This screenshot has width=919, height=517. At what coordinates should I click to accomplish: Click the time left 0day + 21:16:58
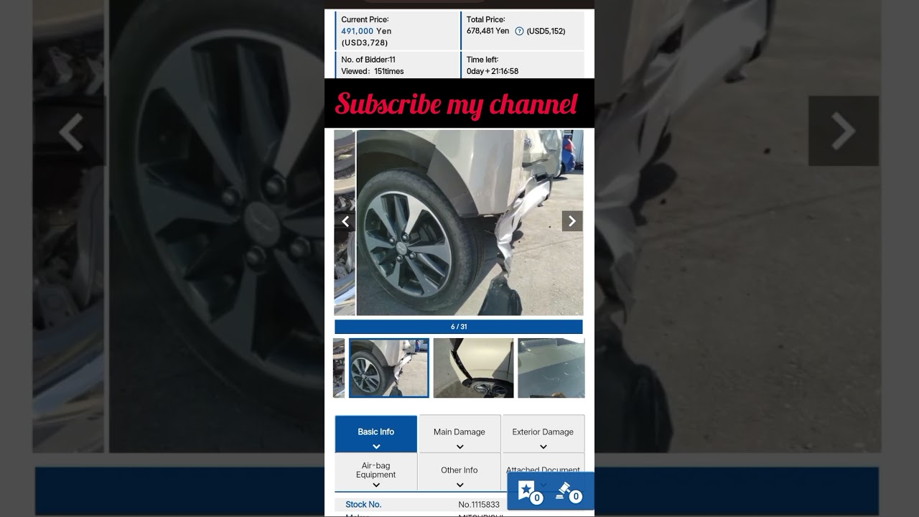pyautogui.click(x=493, y=71)
